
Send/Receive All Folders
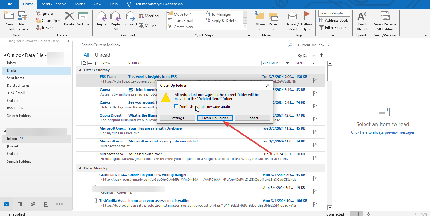[385, 20]
